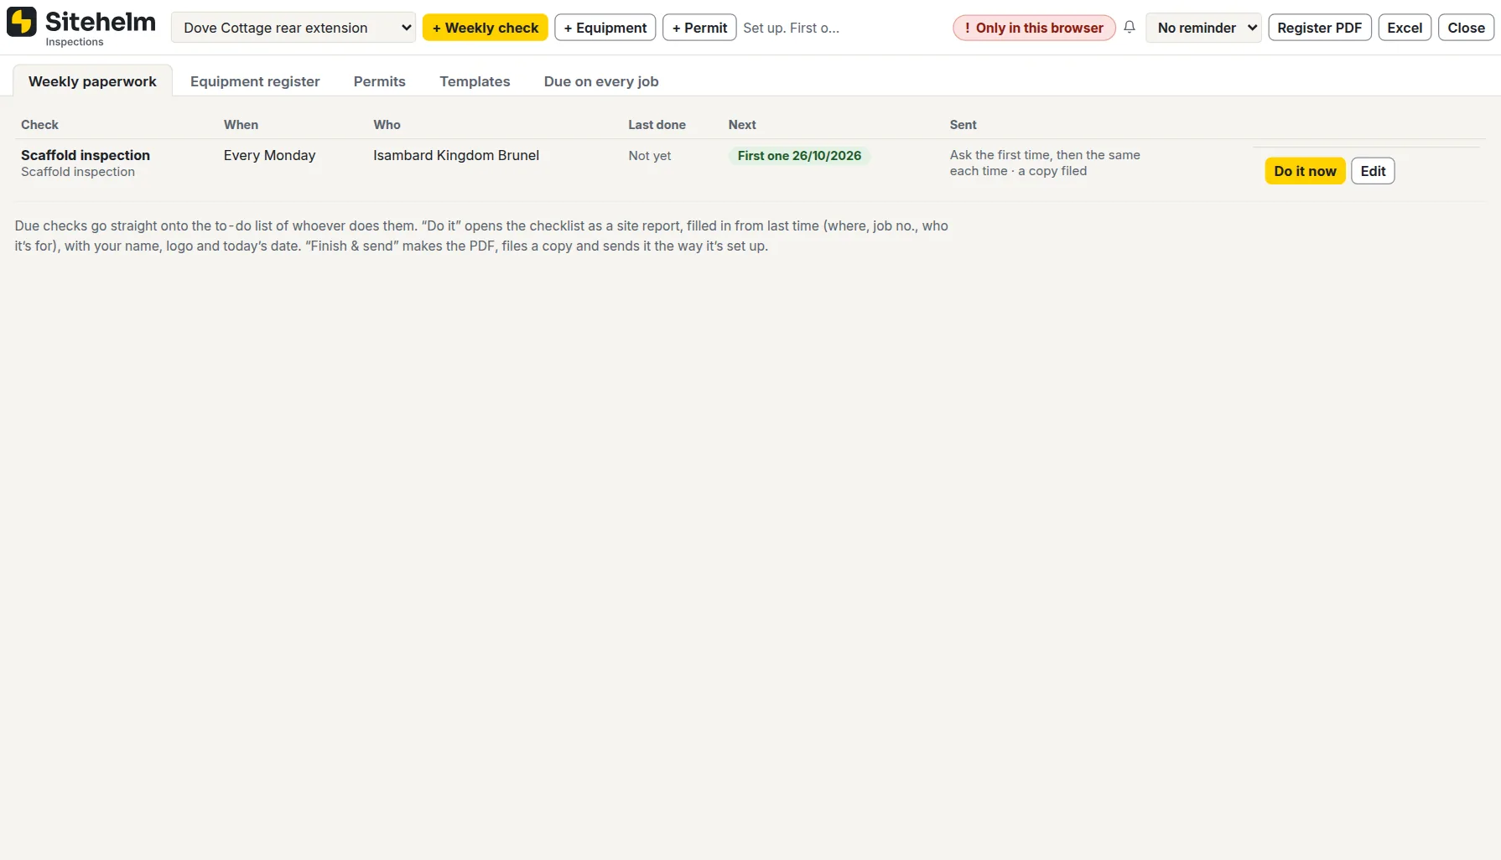Click the Next column header
The width and height of the screenshot is (1501, 860).
click(742, 125)
